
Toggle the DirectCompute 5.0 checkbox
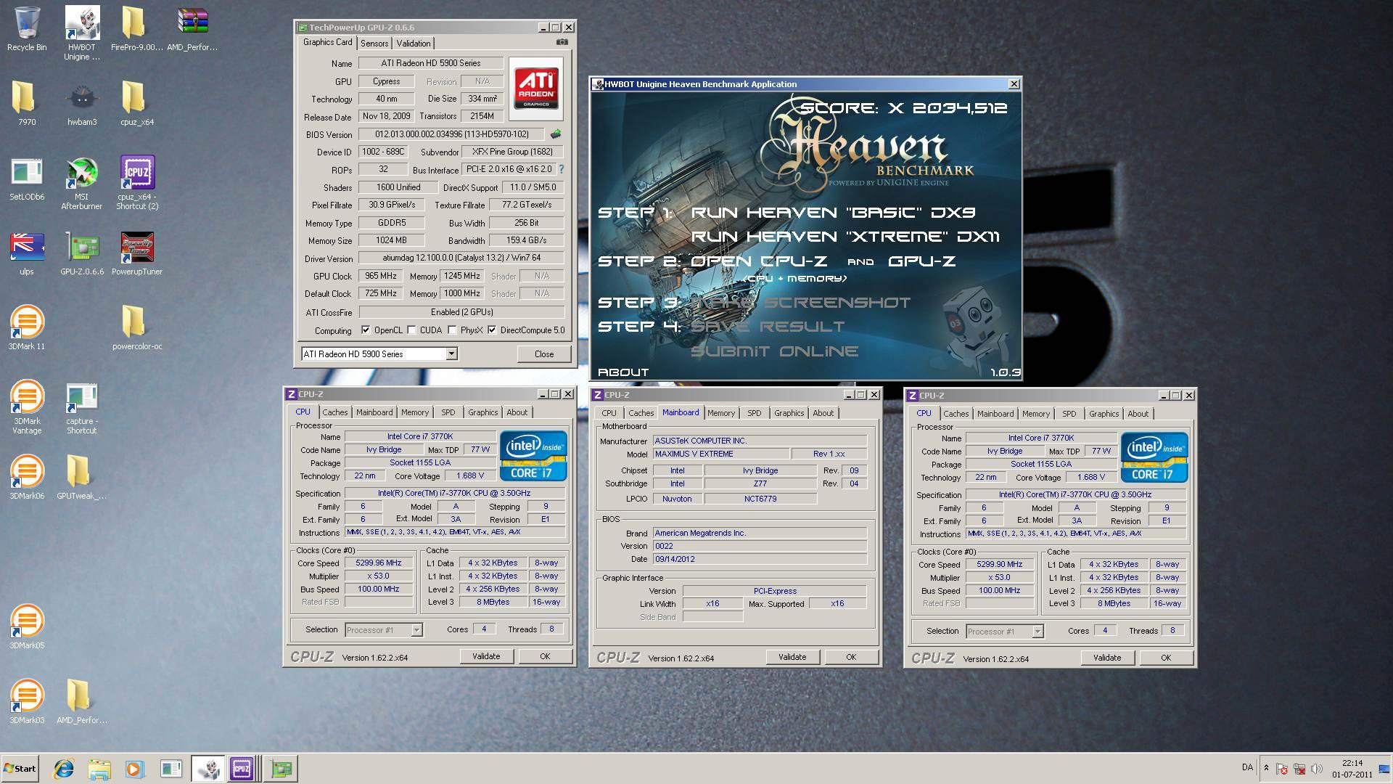tap(492, 330)
